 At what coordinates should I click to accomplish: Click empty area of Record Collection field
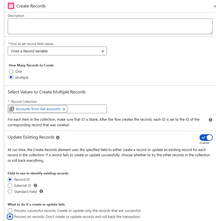coord(87,109)
